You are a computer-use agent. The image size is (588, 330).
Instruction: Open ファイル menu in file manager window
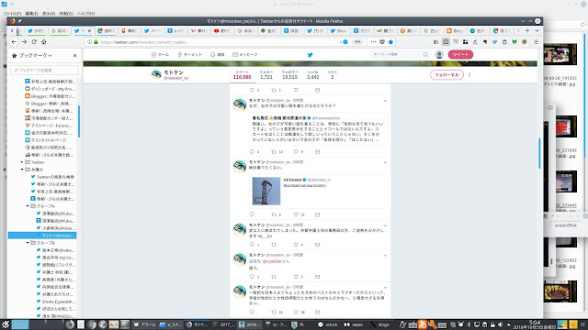point(12,14)
